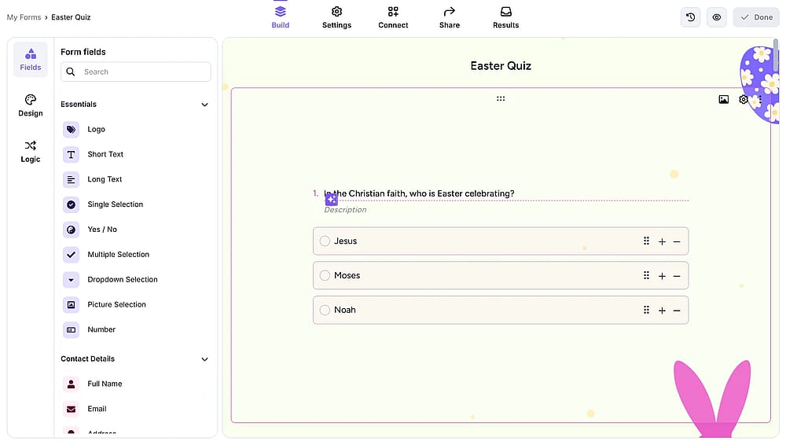
Task: Edit the Moses option text
Action: [347, 276]
